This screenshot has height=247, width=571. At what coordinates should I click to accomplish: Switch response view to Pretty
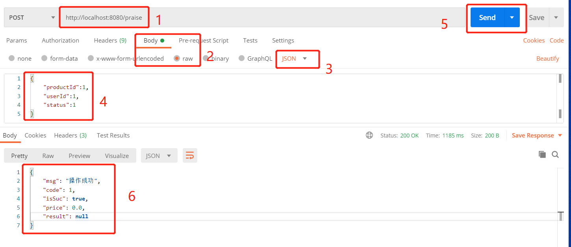(x=19, y=156)
